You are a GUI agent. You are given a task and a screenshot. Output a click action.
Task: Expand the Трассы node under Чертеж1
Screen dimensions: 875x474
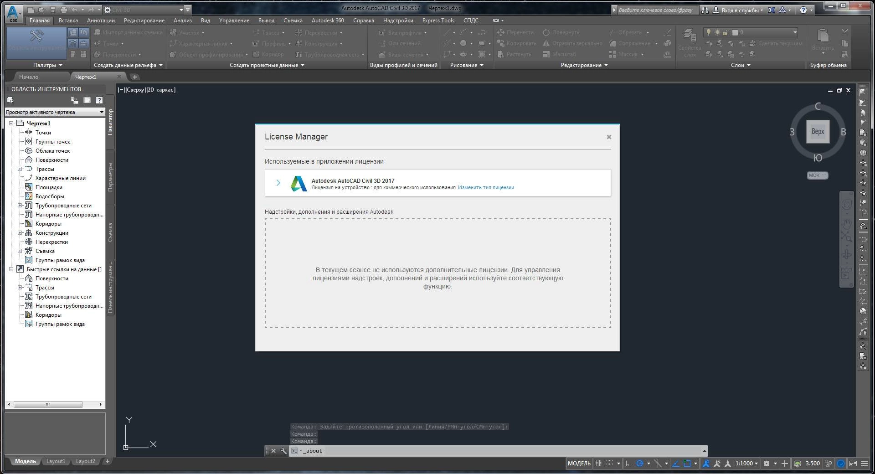20,169
